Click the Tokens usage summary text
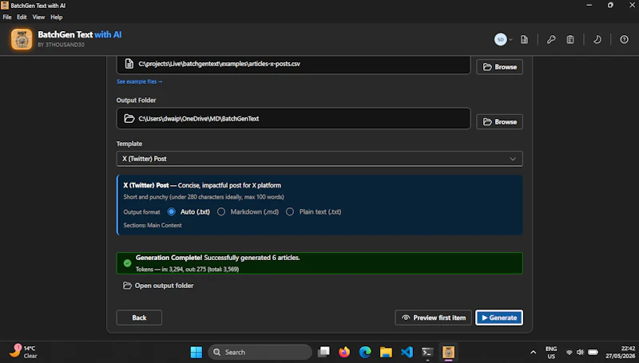 pos(187,269)
